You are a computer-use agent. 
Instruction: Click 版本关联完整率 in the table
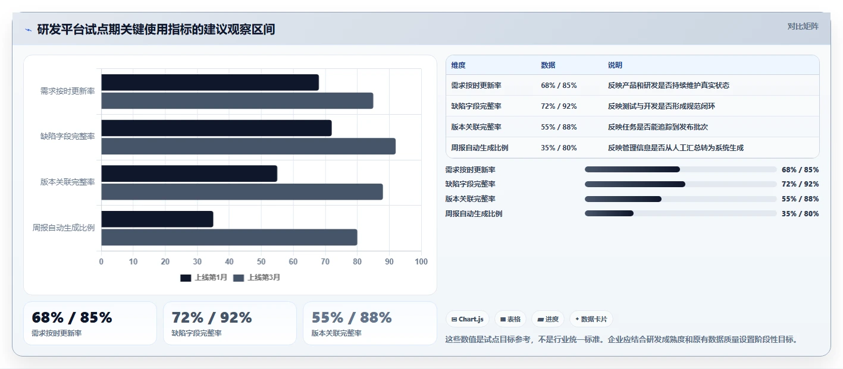pyautogui.click(x=476, y=127)
